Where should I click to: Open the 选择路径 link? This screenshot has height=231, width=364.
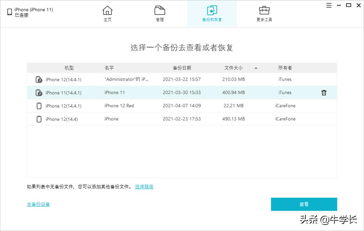click(x=144, y=187)
